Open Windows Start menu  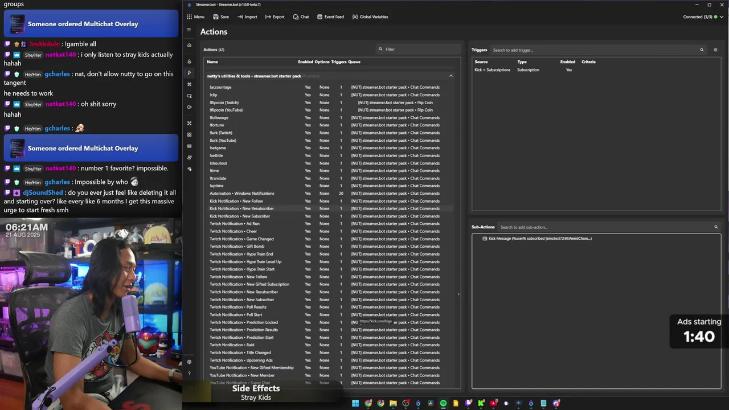coord(355,403)
